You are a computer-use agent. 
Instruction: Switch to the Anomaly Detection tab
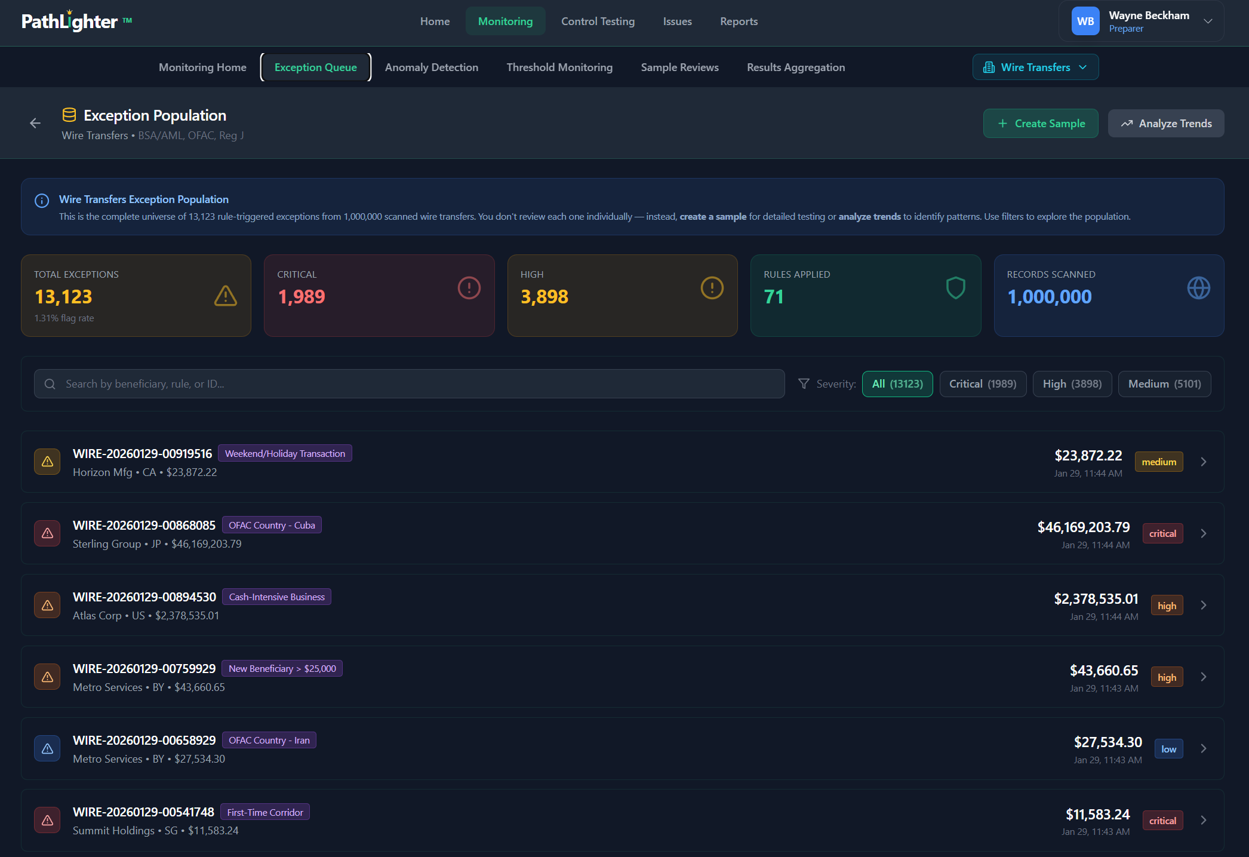click(432, 67)
